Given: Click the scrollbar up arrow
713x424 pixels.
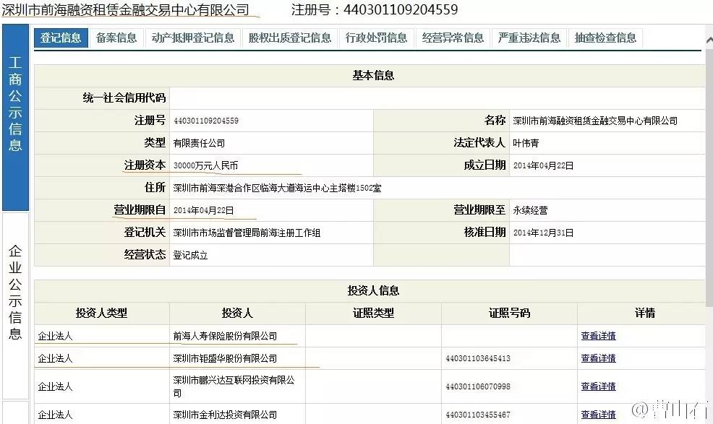Looking at the screenshot, I should click(709, 40).
